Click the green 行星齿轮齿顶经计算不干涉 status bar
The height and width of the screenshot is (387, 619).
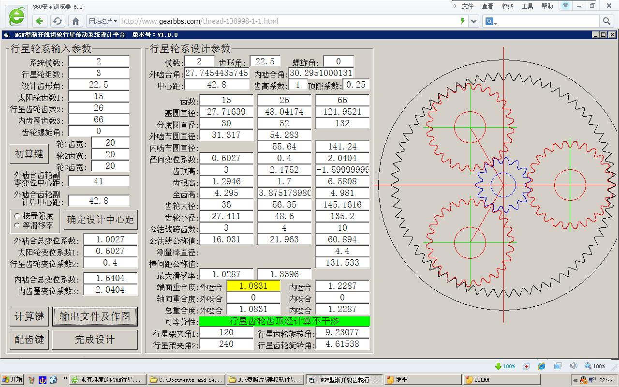click(x=284, y=321)
